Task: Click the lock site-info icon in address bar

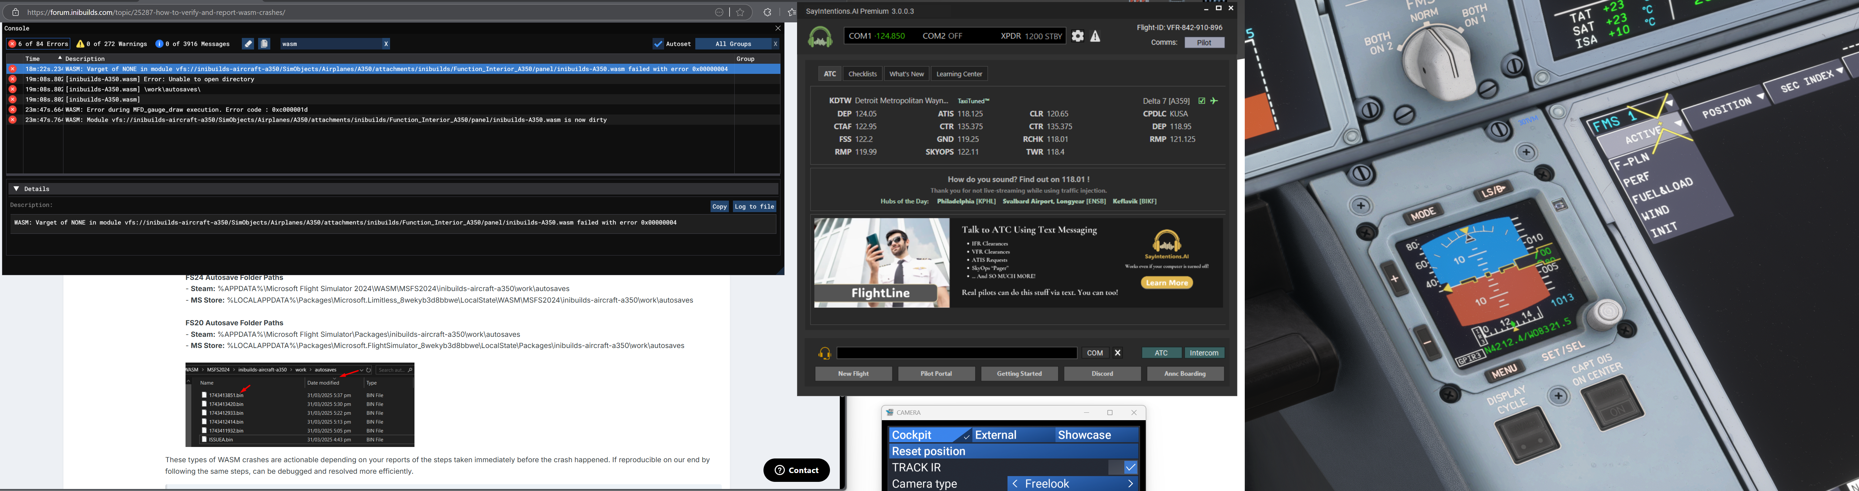Action: (15, 12)
